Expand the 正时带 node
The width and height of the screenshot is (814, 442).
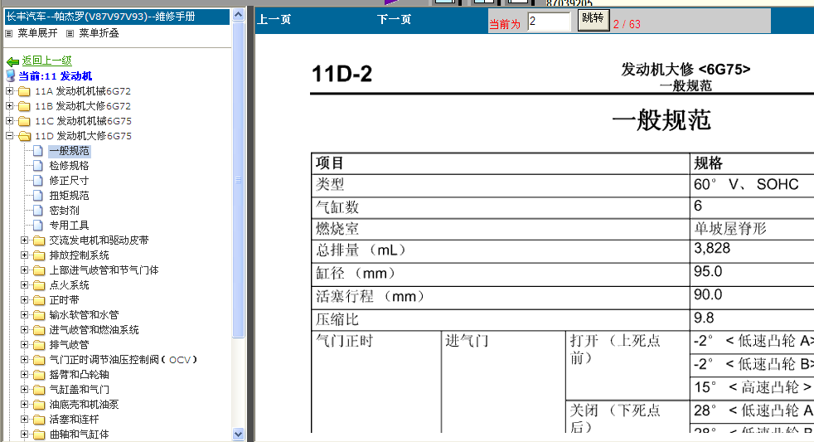(24, 300)
